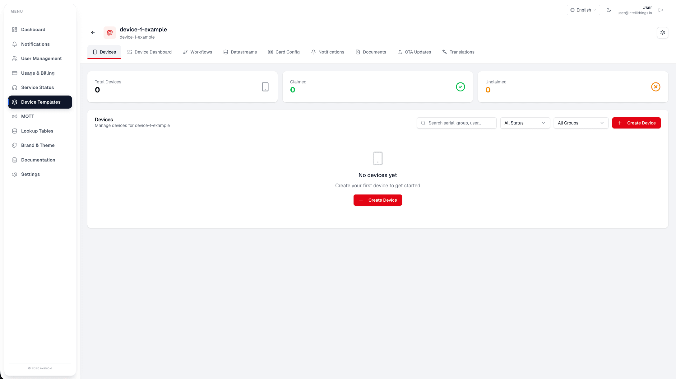Image resolution: width=676 pixels, height=379 pixels.
Task: Switch to the Workflows tab
Action: pos(197,52)
